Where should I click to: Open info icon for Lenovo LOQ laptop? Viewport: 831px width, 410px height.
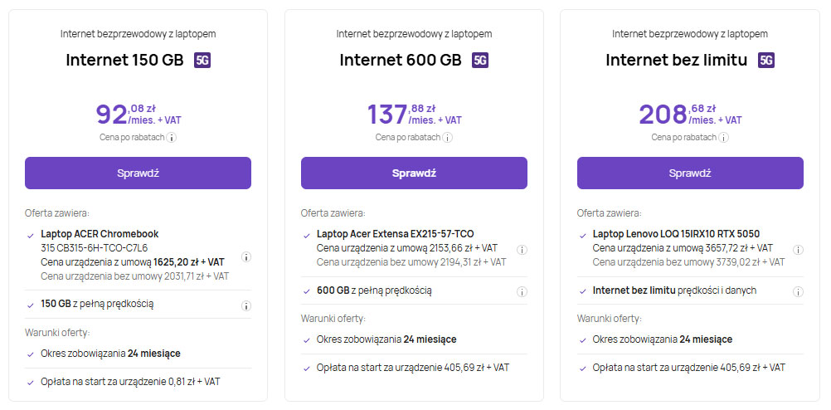[x=798, y=249]
